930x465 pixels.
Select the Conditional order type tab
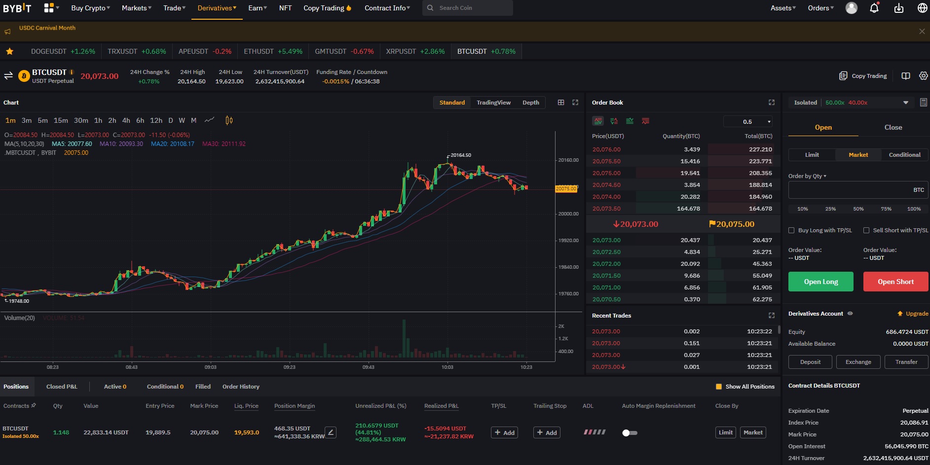tap(905, 155)
